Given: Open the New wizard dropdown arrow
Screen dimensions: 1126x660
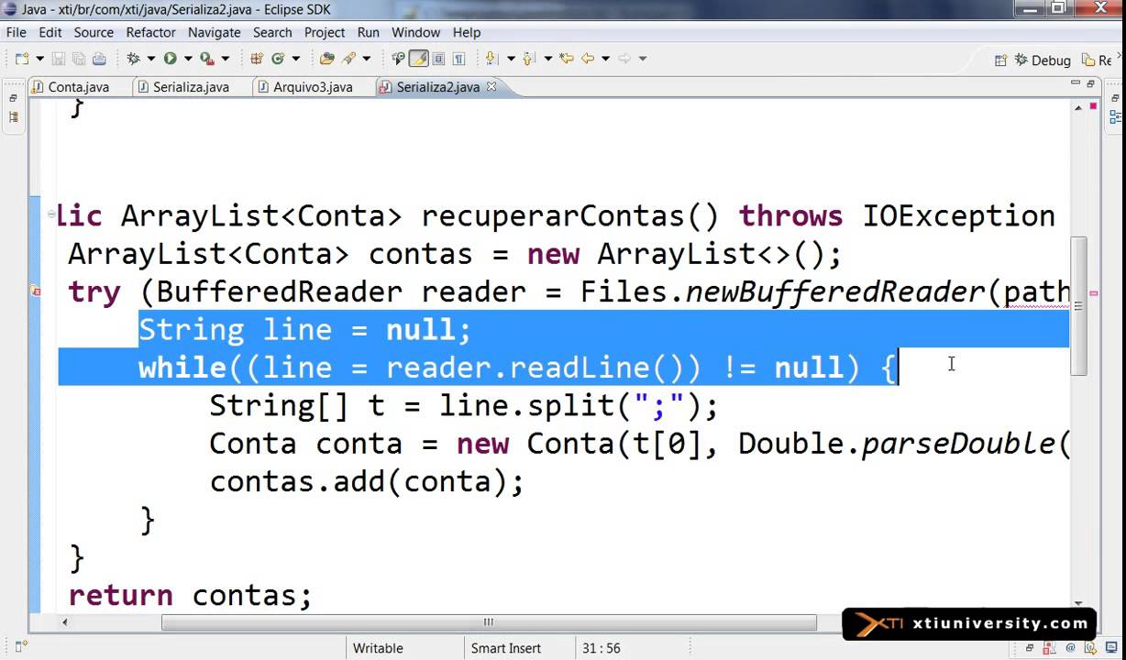Looking at the screenshot, I should pyautogui.click(x=39, y=59).
